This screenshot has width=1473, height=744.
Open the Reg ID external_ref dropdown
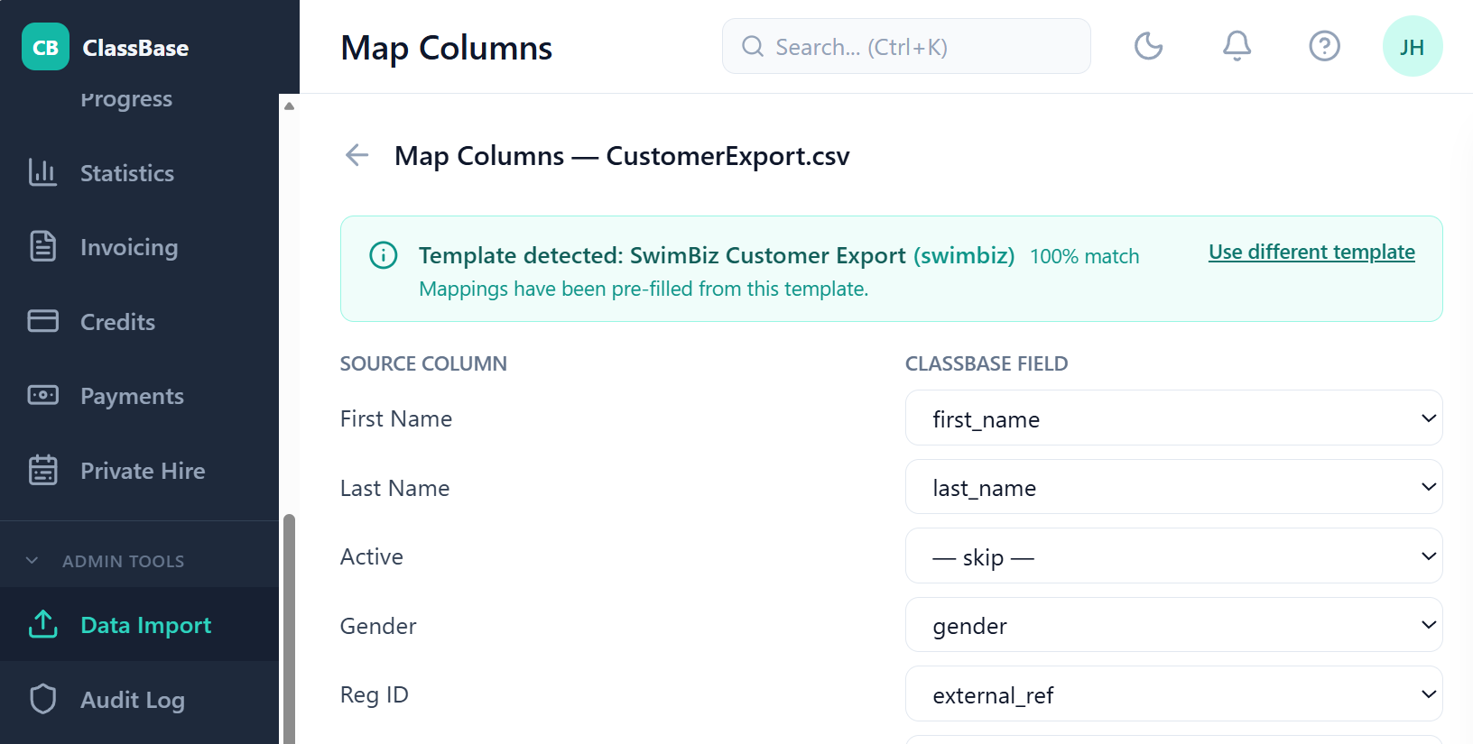[x=1173, y=694]
